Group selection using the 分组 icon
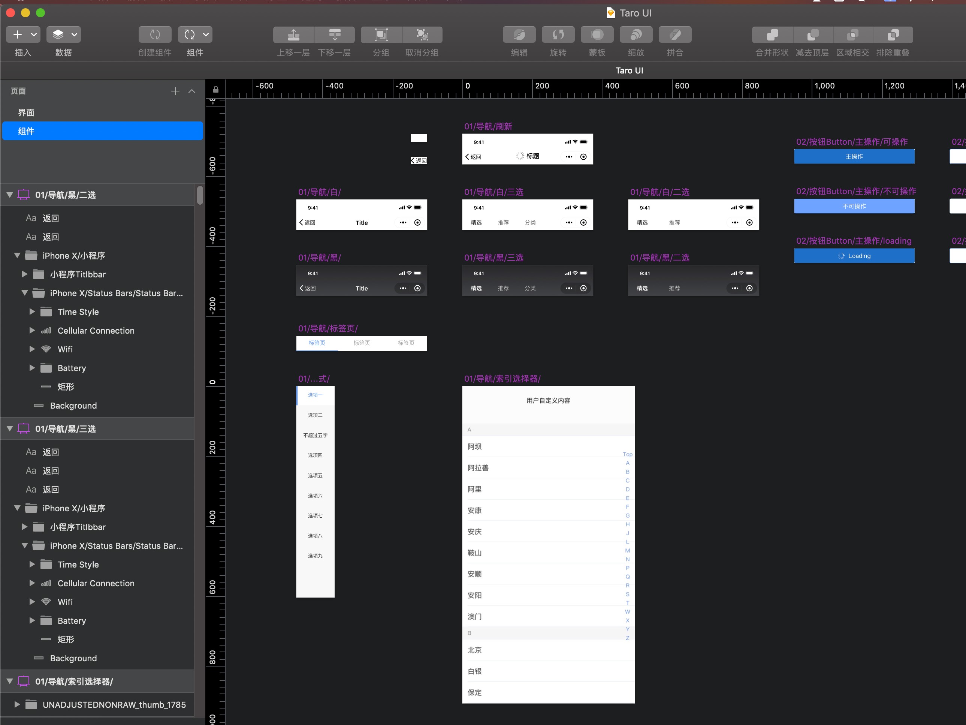Screen dimensions: 966x725 coord(380,34)
